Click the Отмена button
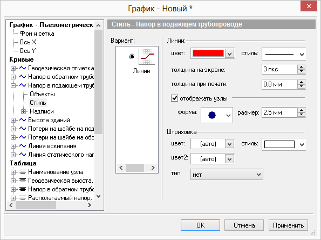Screen dimensions: 321x240 point(244,225)
